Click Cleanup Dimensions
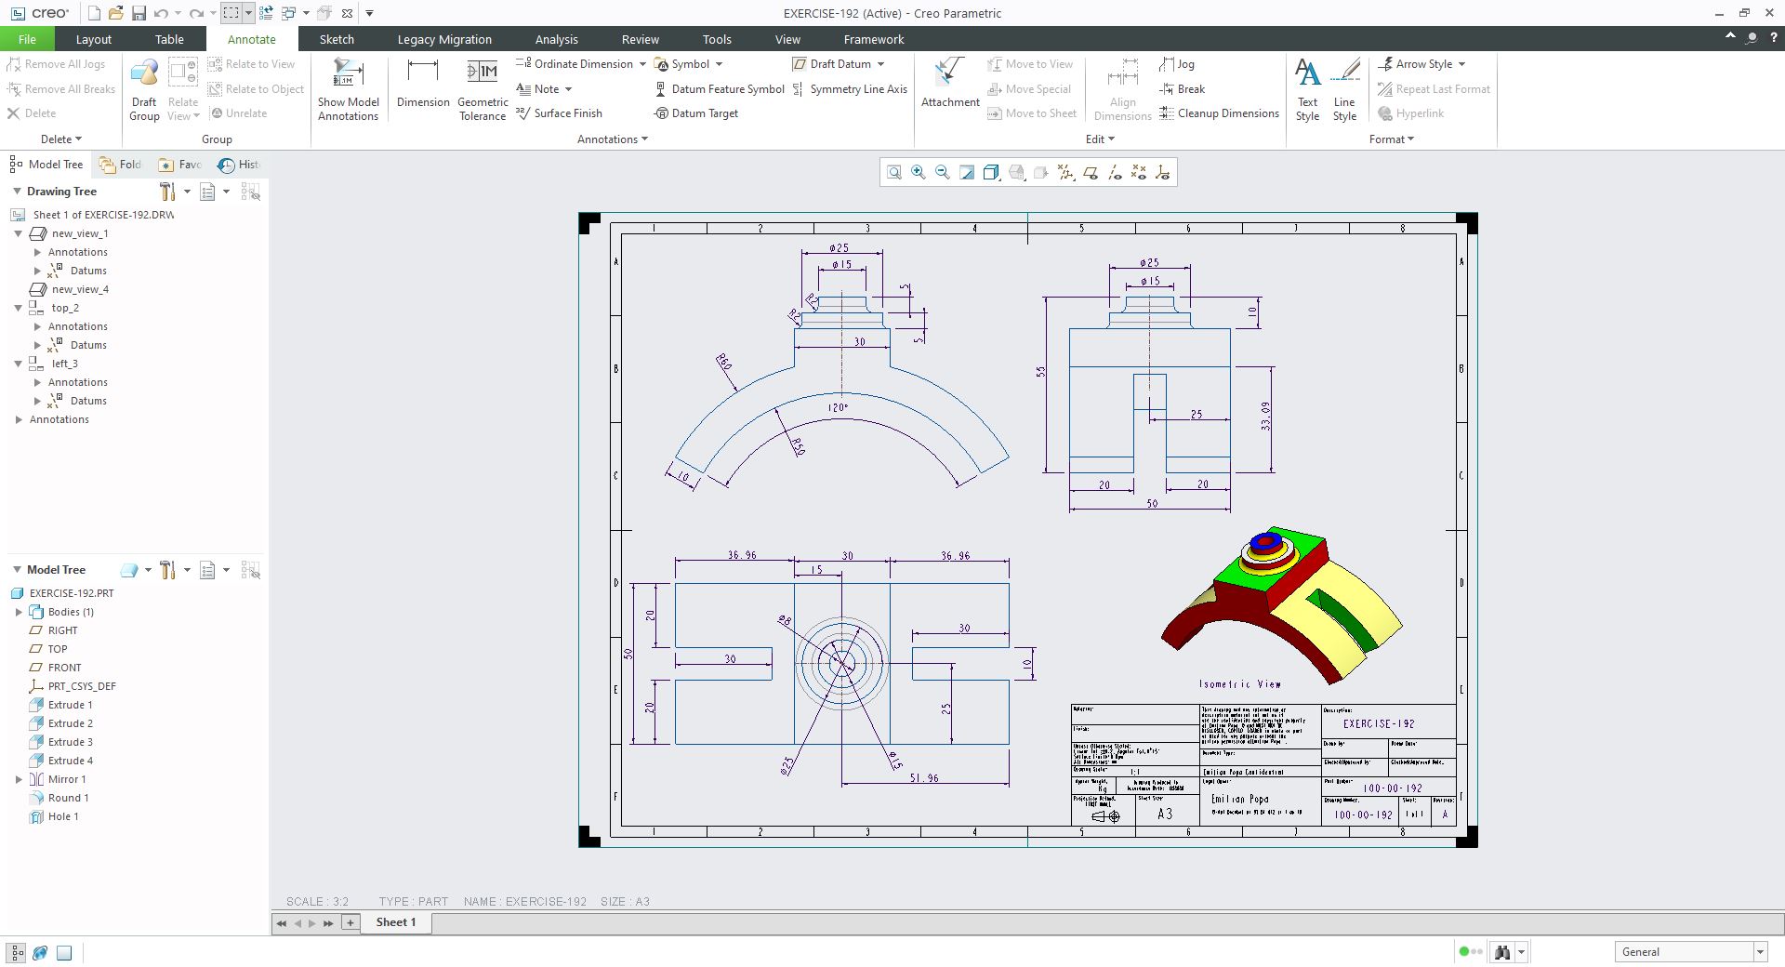Screen dimensions: 1785x967 click(1220, 113)
